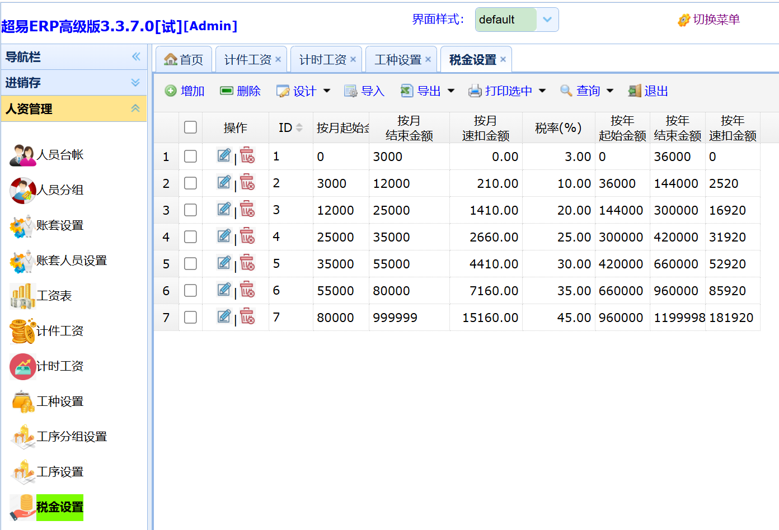Select row 5 checkbox
The width and height of the screenshot is (779, 530).
pos(190,264)
